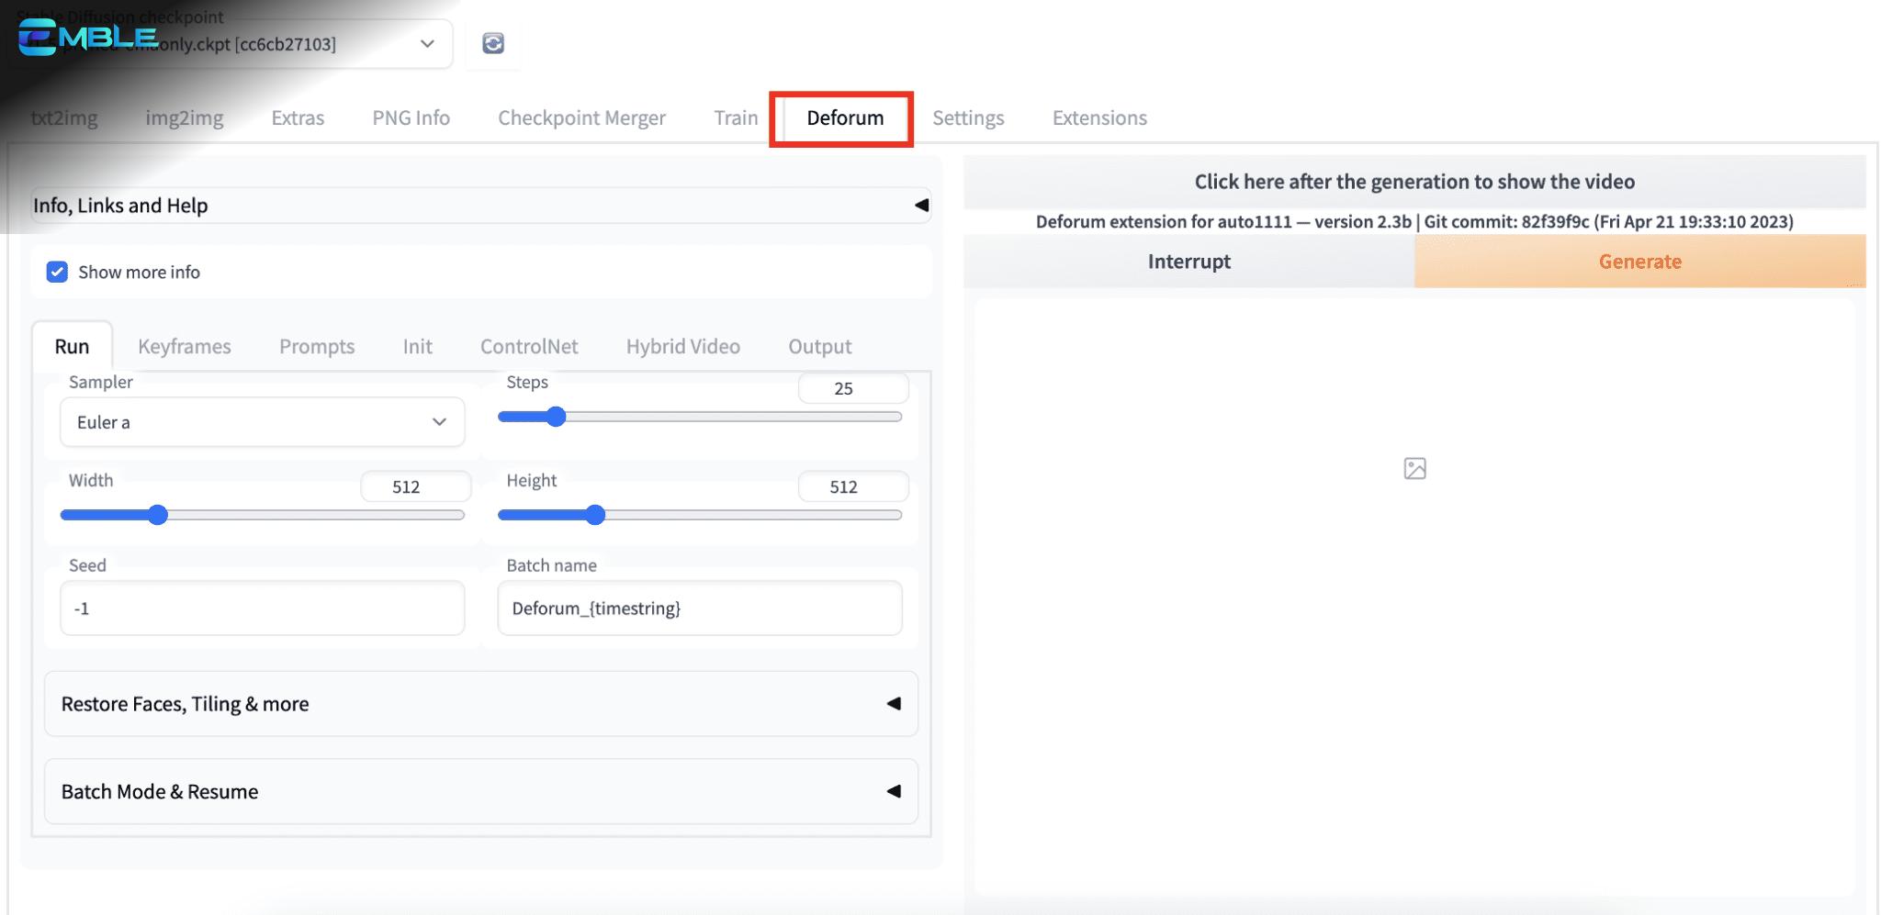Screen dimensions: 1881x915
Task: Open the Hybrid Video sub-tab
Action: [683, 346]
